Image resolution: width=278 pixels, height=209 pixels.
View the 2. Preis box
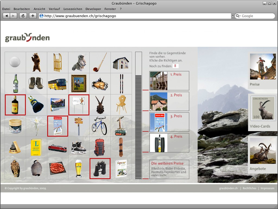tap(169, 101)
